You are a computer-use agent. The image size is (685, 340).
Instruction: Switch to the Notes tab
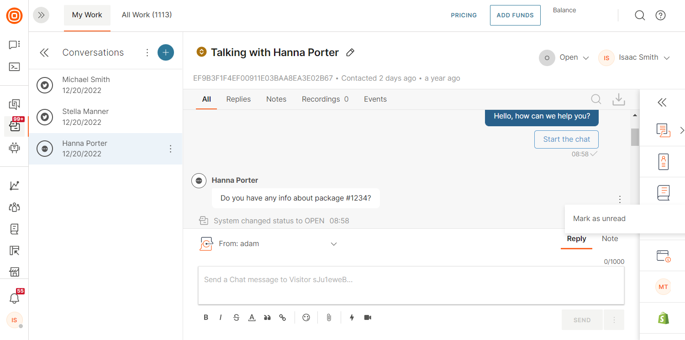pyautogui.click(x=276, y=99)
